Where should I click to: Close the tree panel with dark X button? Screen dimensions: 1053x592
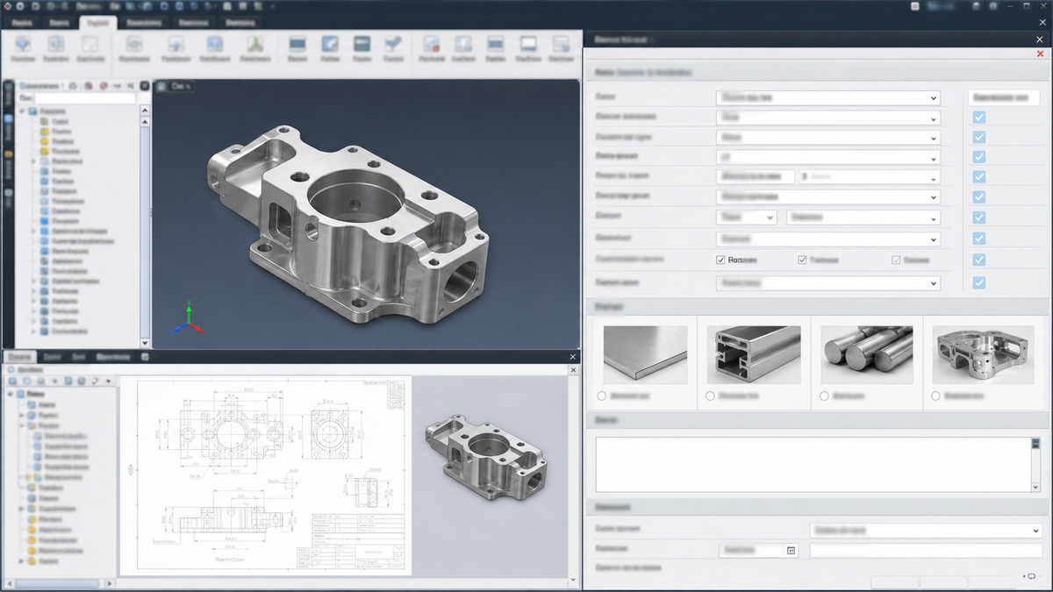coord(145,86)
